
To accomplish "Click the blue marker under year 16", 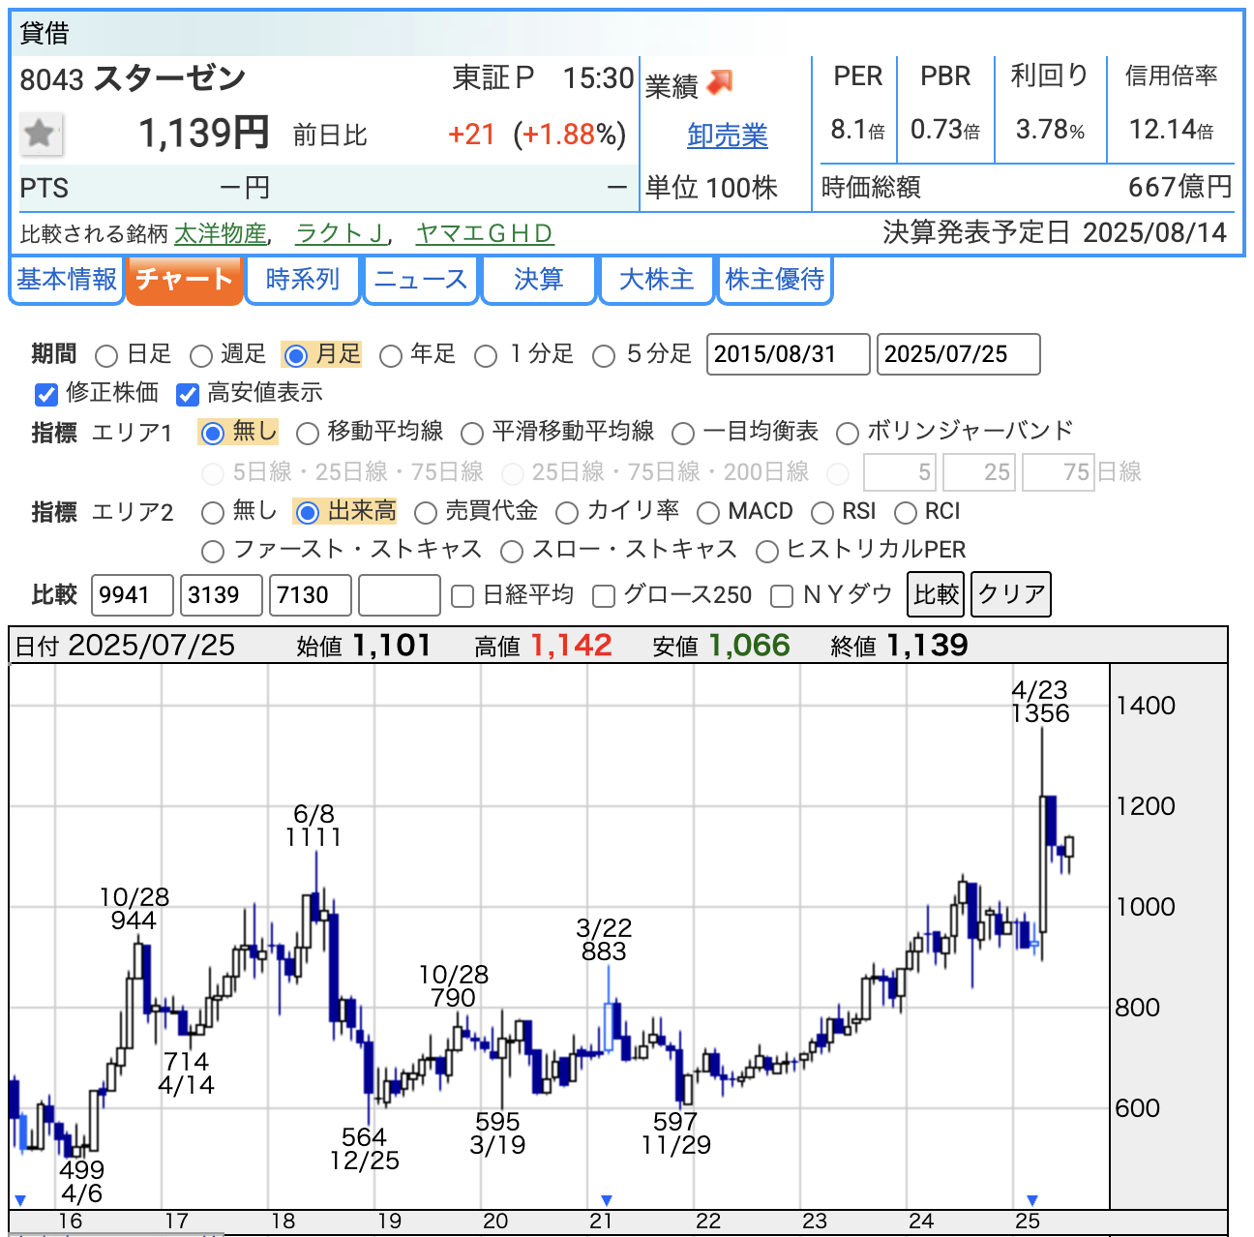I will pos(20,1200).
